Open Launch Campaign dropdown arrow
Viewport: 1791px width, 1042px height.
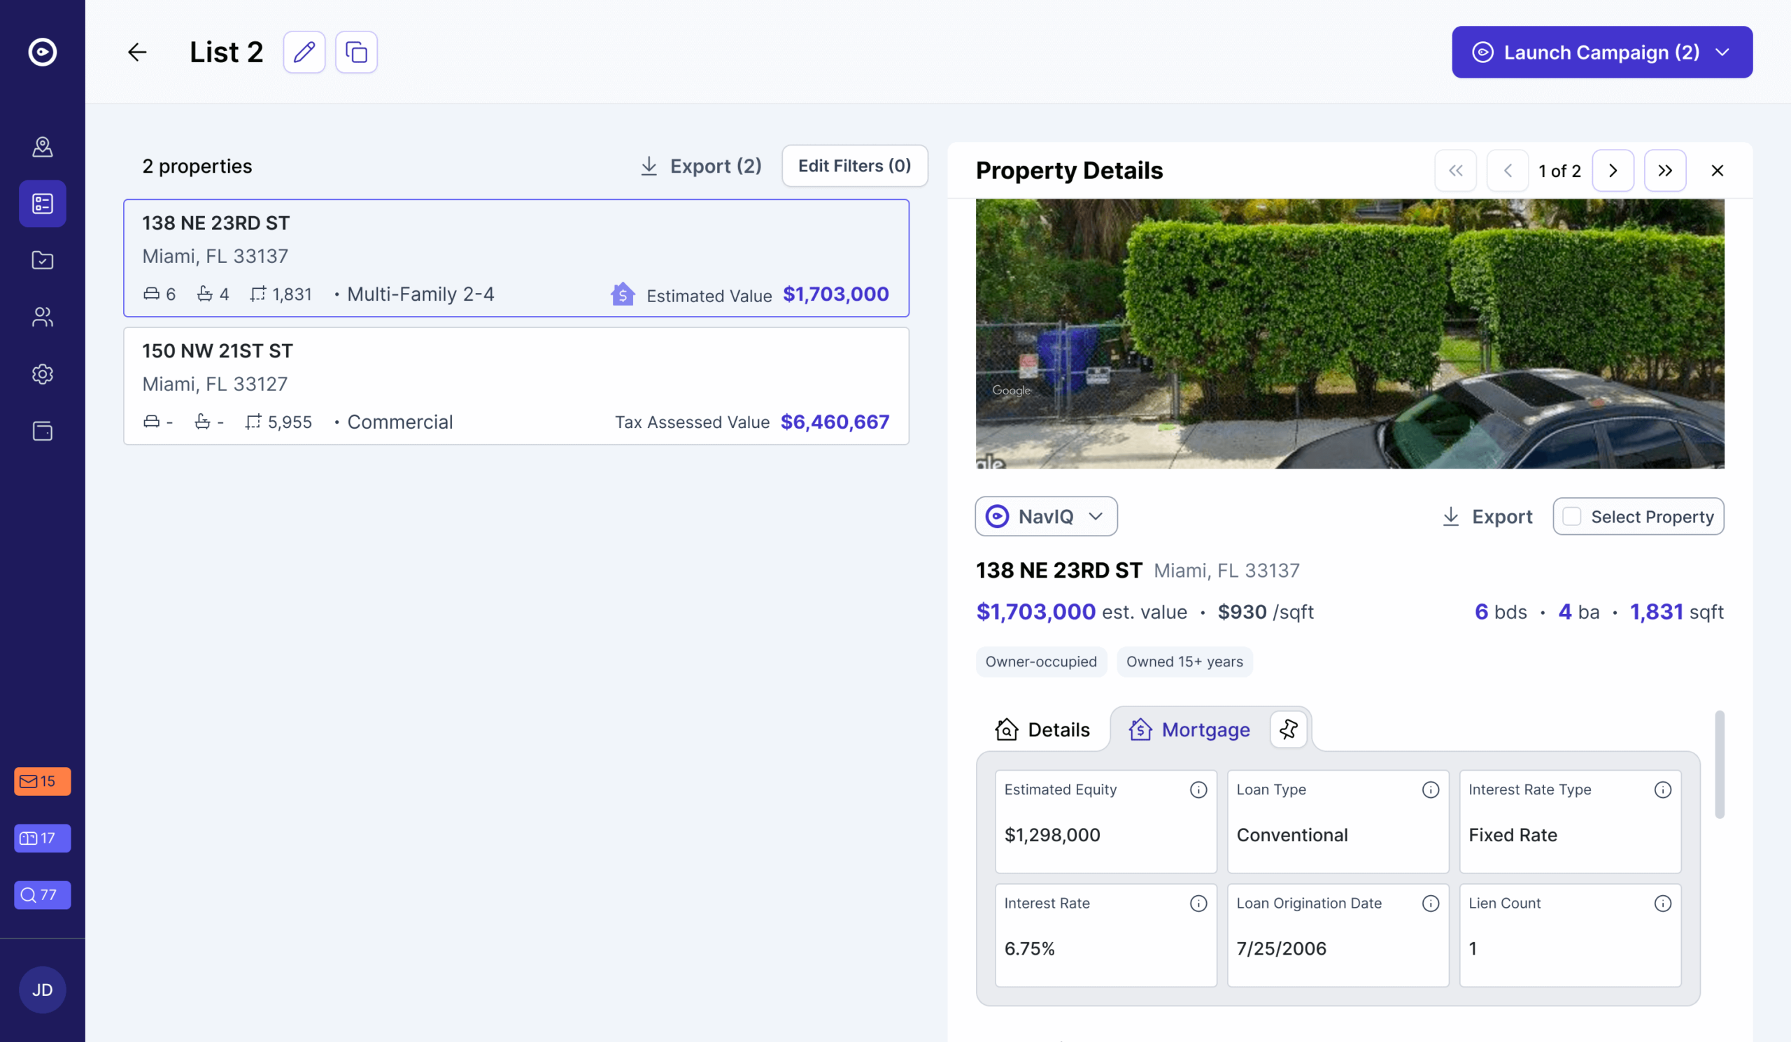(1722, 52)
